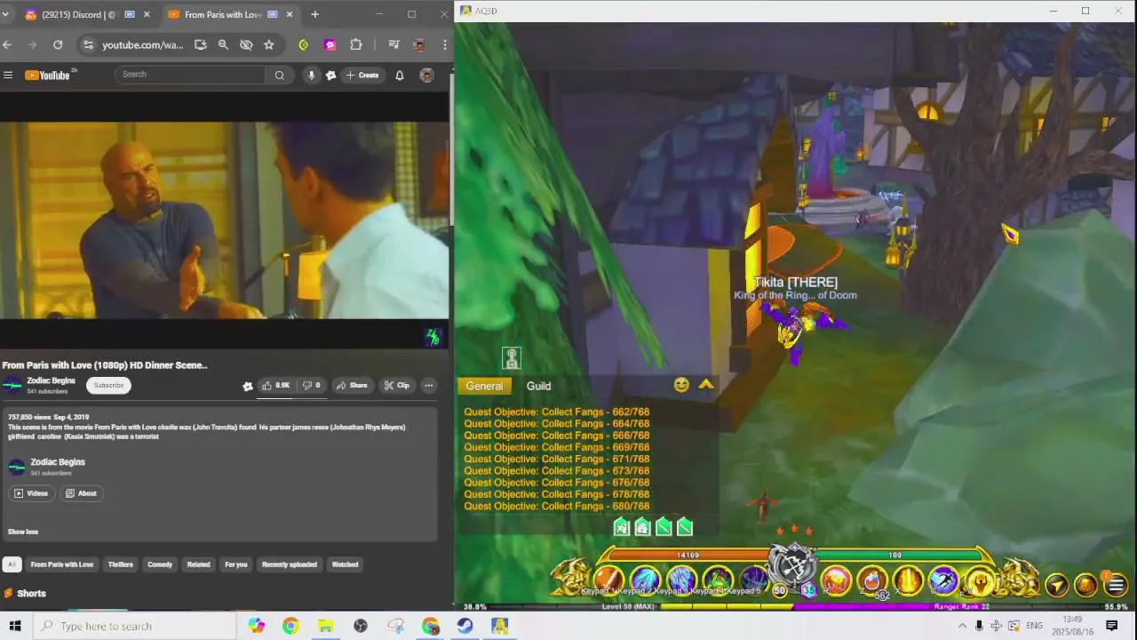Open the Chrome extensions puzzle menu
The width and height of the screenshot is (1137, 640).
click(356, 44)
